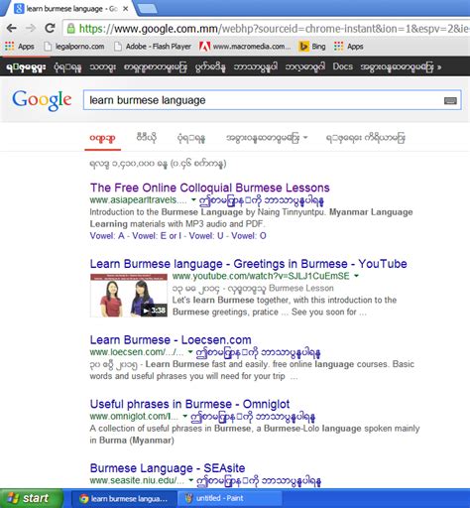
Task: Open The Free Online Colloquial Burmese Lessons result
Action: point(210,188)
